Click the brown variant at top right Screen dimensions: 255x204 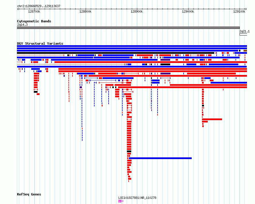coord(245,51)
